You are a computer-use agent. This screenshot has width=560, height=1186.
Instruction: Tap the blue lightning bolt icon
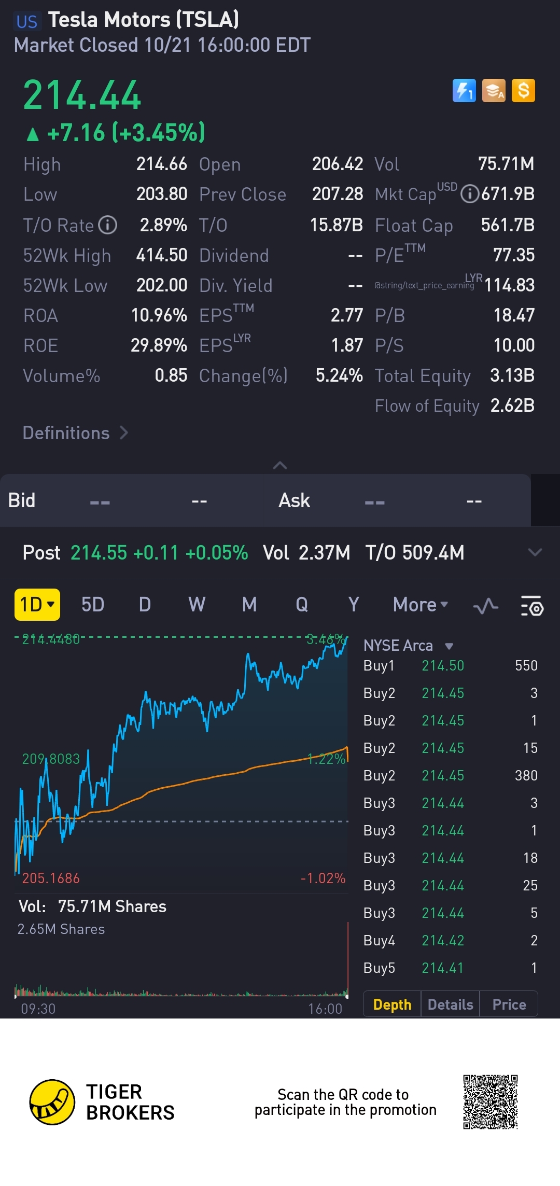pos(464,91)
